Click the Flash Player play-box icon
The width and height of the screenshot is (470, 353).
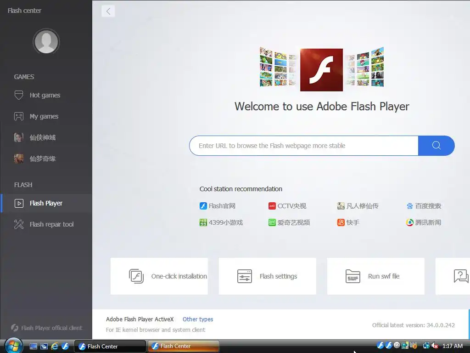click(x=19, y=203)
